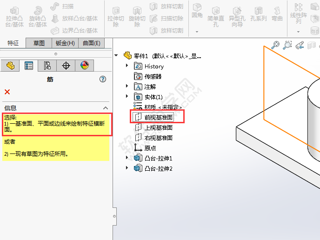Open the ConfigurationManager tab icon
The width and height of the screenshot is (320, 240).
tap(47, 66)
